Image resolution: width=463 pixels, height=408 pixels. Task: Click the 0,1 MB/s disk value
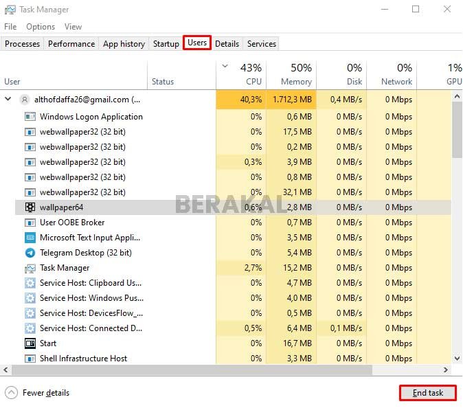(346, 328)
